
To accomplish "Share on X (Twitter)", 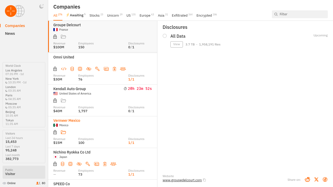I will [316, 179].
